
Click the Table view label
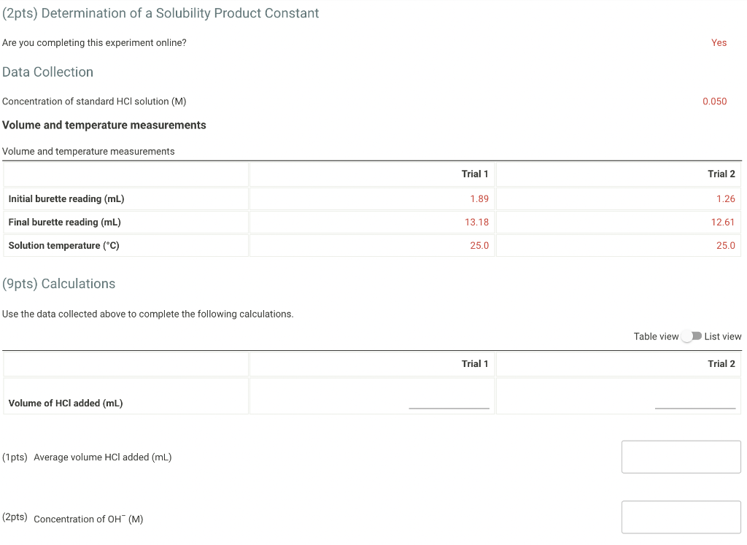(655, 336)
